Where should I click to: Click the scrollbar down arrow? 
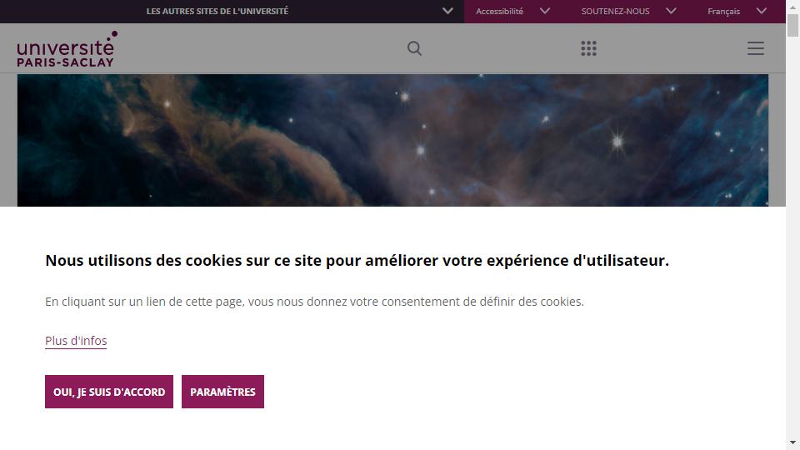click(792, 442)
